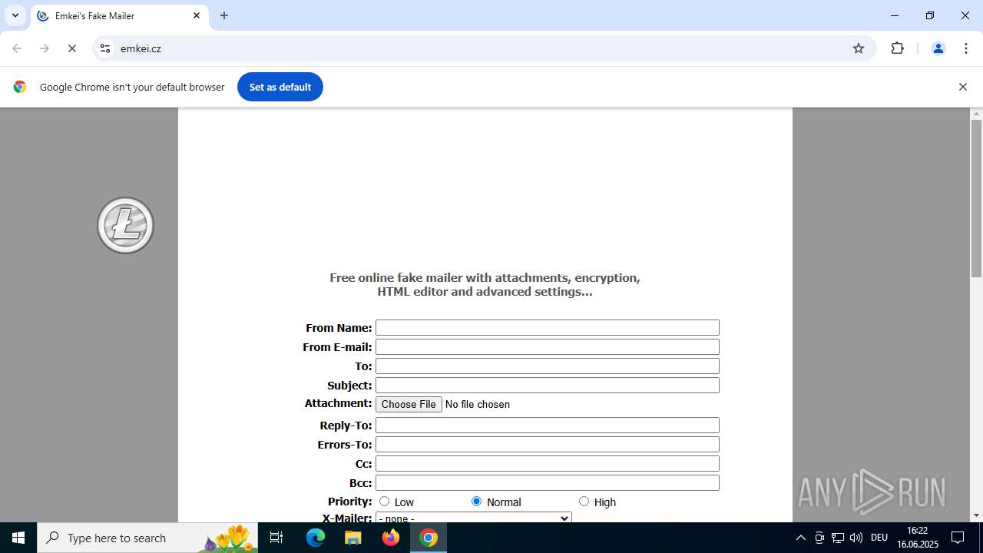Open Chrome profile menu
This screenshot has width=983, height=553.
[x=938, y=48]
